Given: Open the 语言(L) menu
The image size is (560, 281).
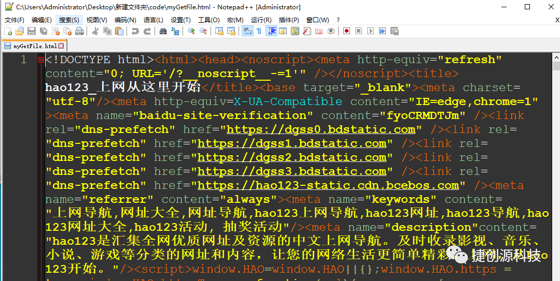Looking at the screenshot, I should pos(153,20).
